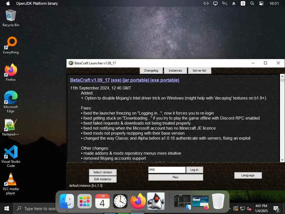285x214 pixels.
Task: Select the Notepad++ desktop shortcut
Action: (11, 127)
